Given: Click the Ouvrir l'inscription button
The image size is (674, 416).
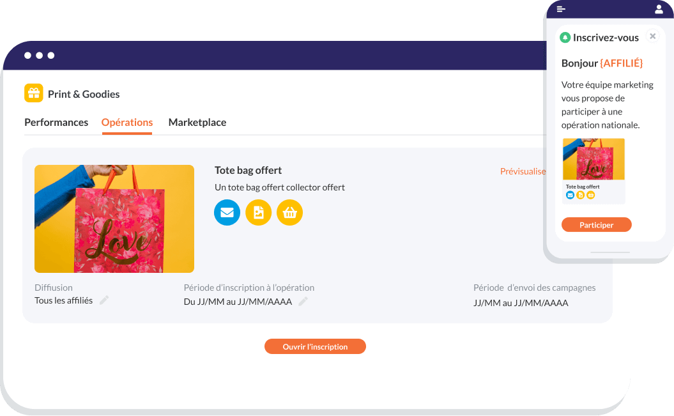Looking at the screenshot, I should (x=315, y=346).
